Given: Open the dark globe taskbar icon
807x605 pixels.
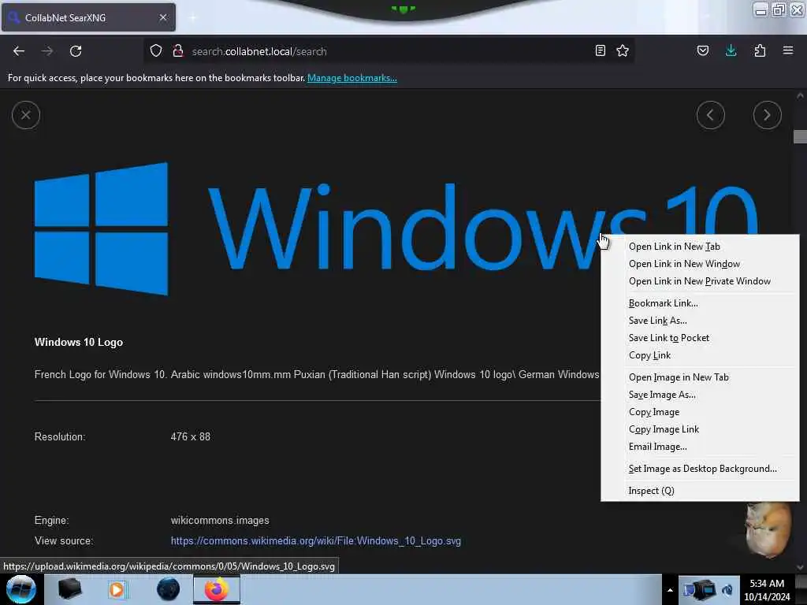Looking at the screenshot, I should click(169, 589).
